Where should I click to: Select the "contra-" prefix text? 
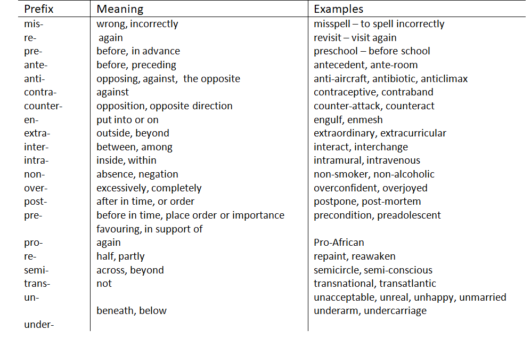[40, 92]
